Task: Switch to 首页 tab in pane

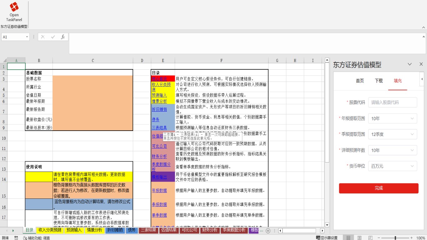Action: tap(360, 81)
